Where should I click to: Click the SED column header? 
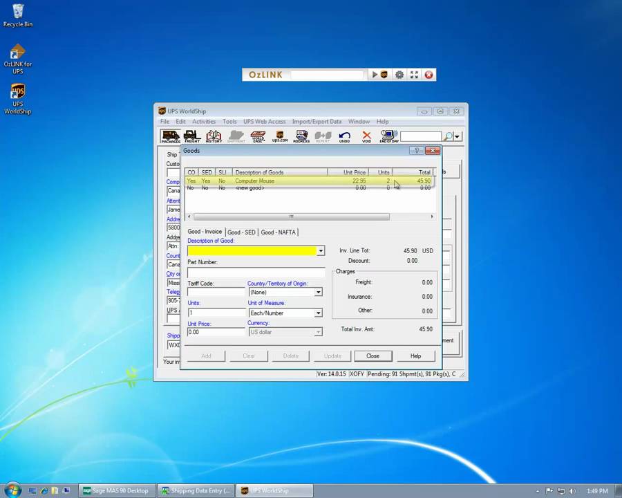(207, 172)
